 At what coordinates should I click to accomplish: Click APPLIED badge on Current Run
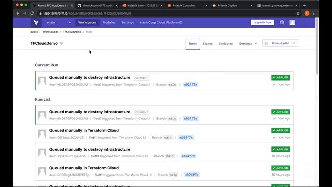281,77
